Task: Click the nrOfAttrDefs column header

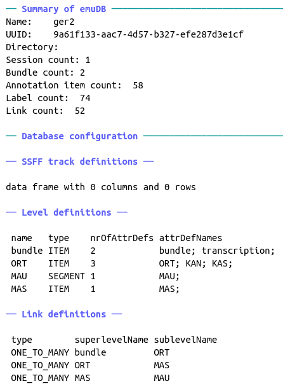Action: point(122,238)
